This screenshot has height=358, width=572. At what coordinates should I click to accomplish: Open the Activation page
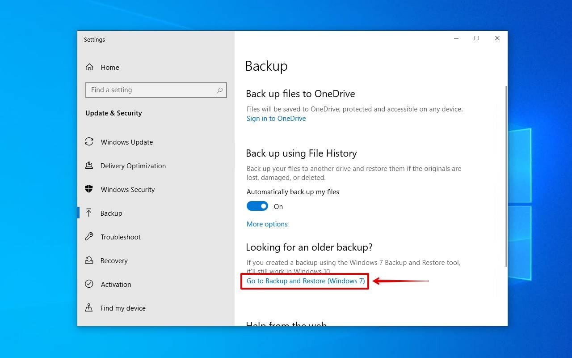116,284
